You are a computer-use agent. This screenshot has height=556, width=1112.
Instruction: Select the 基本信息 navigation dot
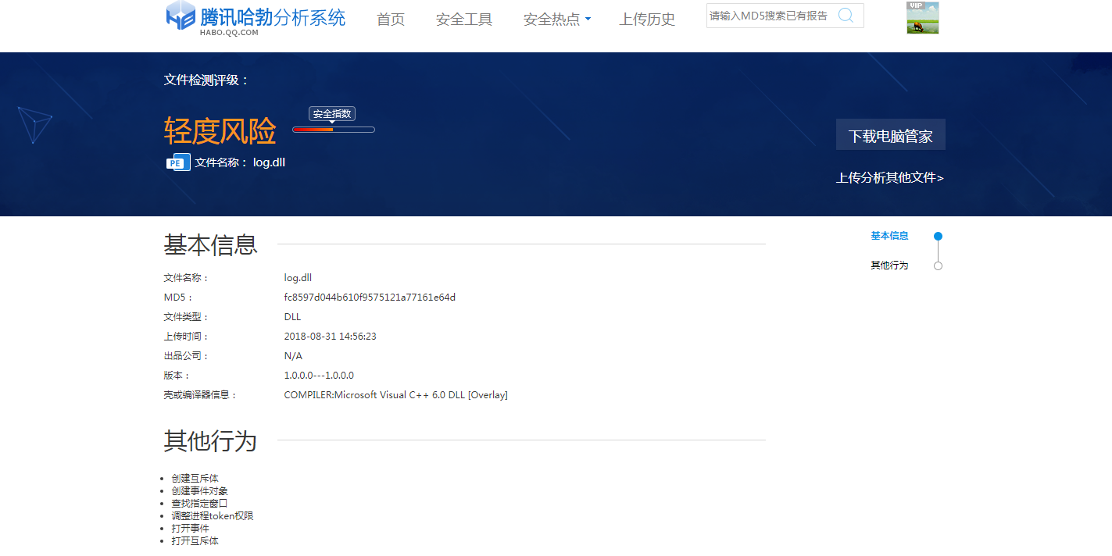click(x=939, y=236)
